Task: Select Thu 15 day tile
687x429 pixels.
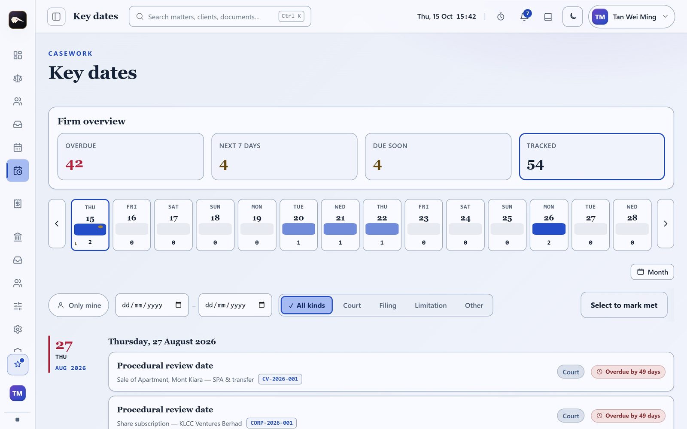Action: 90,225
